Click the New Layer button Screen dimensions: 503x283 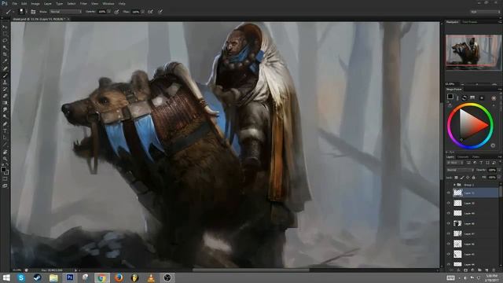(x=486, y=270)
